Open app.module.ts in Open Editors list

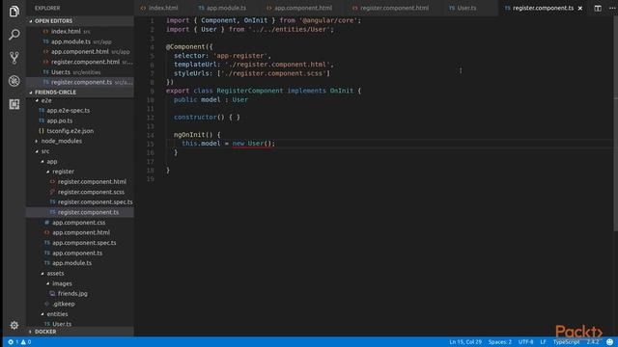click(70, 41)
